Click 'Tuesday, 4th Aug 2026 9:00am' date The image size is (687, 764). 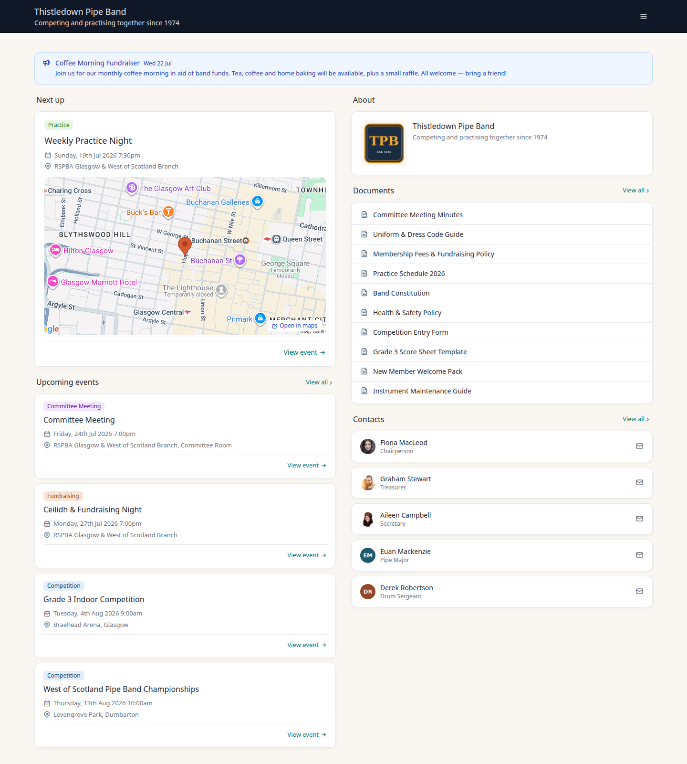click(x=98, y=614)
